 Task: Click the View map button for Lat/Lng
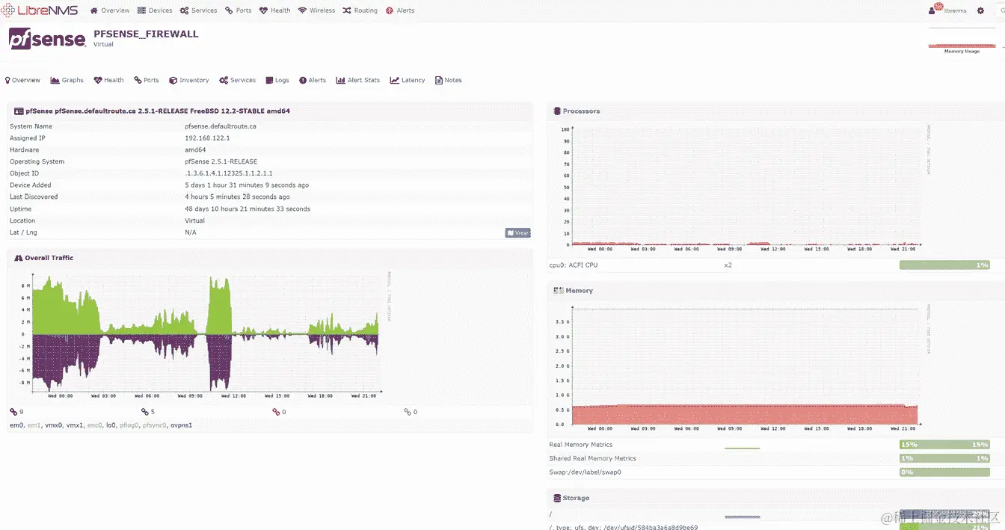pyautogui.click(x=517, y=232)
